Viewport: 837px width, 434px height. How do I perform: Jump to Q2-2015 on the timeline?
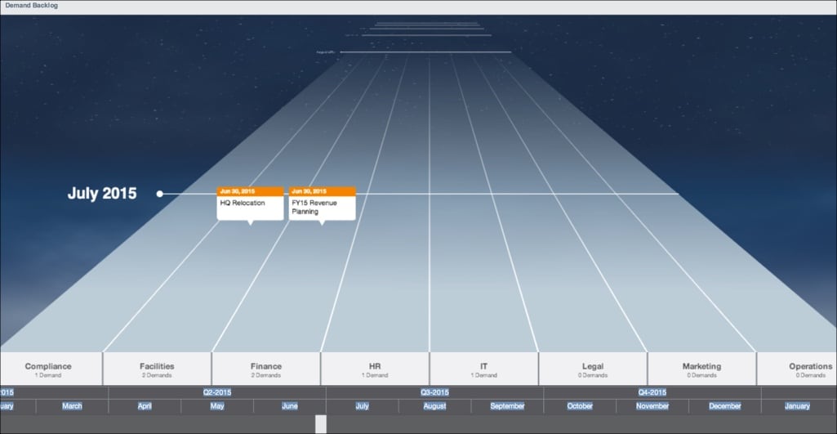[217, 392]
